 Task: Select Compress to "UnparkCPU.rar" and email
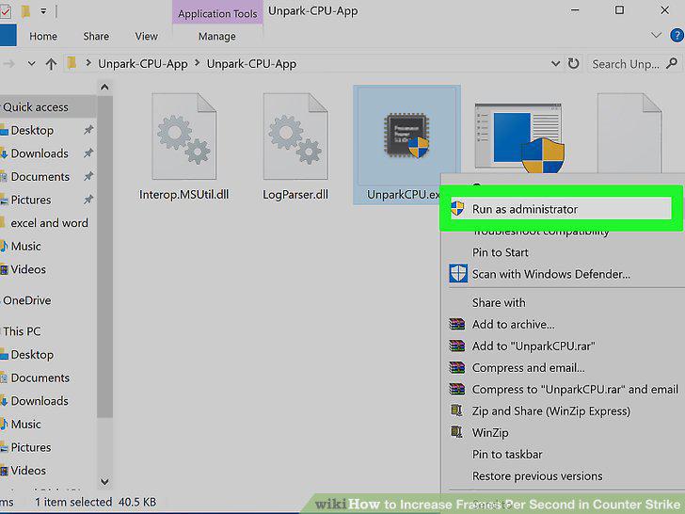coord(575,389)
